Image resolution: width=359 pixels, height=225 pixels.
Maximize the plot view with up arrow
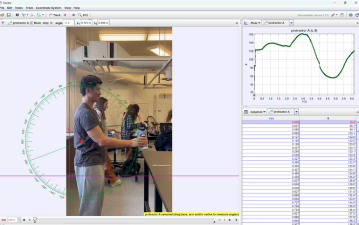click(x=358, y=23)
